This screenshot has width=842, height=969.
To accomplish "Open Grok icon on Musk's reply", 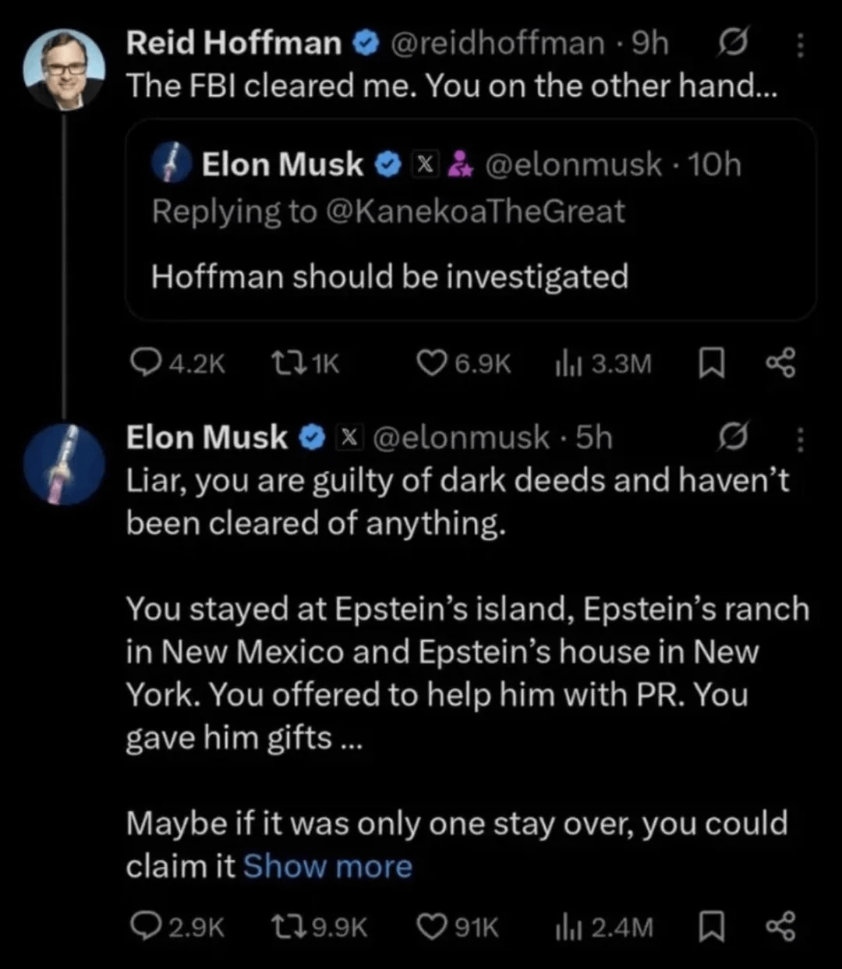I will click(x=733, y=438).
